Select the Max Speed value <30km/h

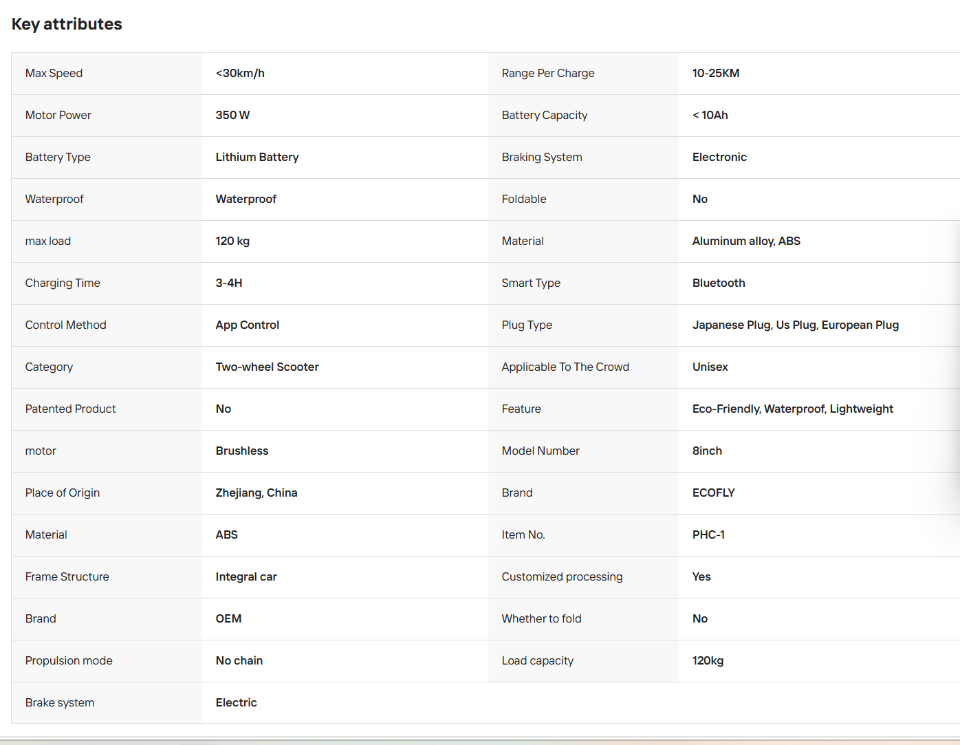point(240,73)
